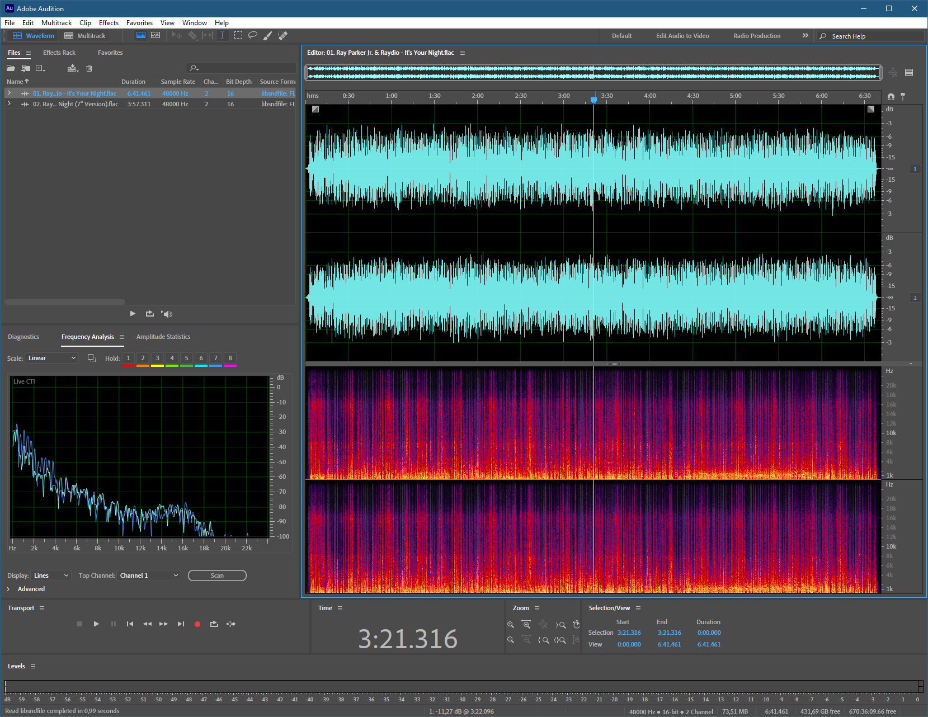Click Zoom Out (Amplitude) magnifier icon
This screenshot has height=717, width=928.
click(511, 640)
